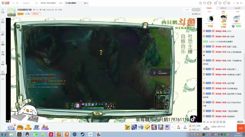Screen dimensions: 245x137
Task: Open NetEase Music from the taskbar
Action: pyautogui.click(x=51, y=134)
